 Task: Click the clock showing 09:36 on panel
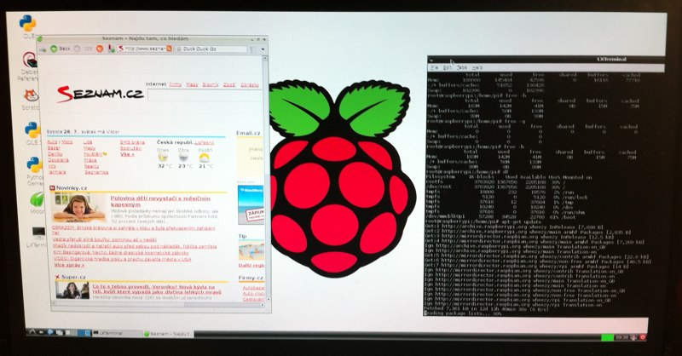point(622,337)
